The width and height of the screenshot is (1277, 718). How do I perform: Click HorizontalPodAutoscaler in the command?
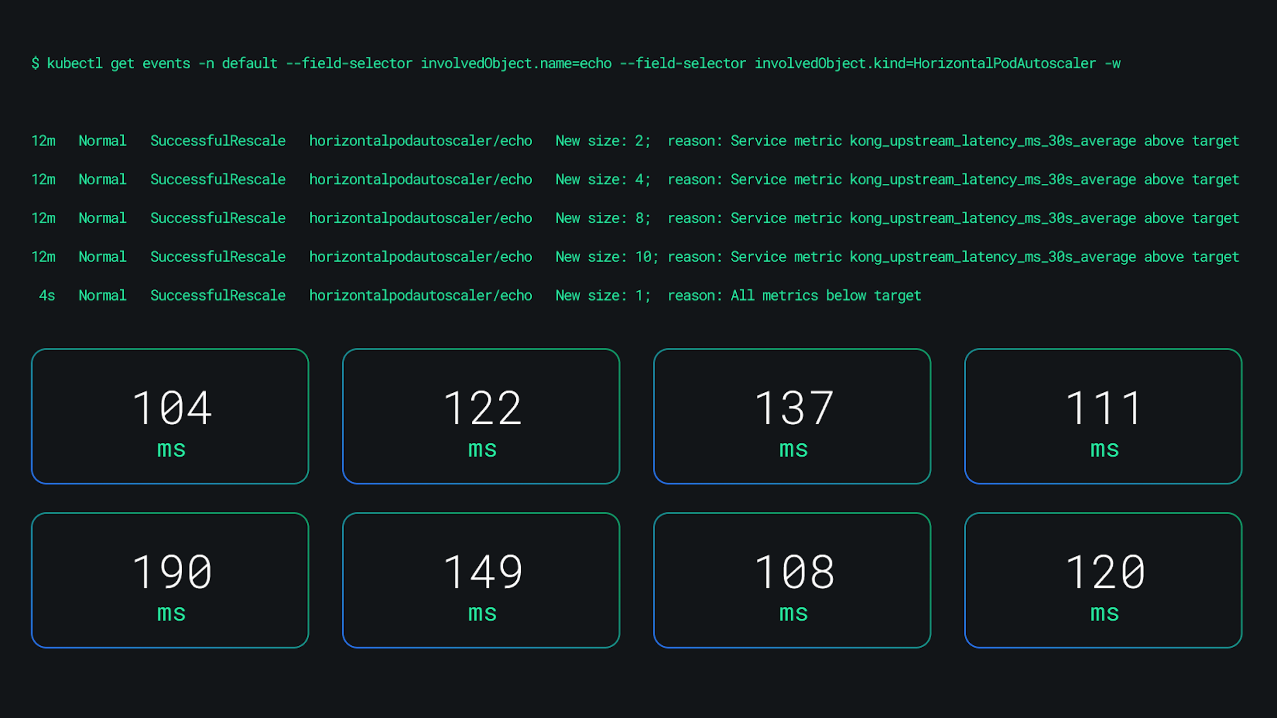[1004, 64]
